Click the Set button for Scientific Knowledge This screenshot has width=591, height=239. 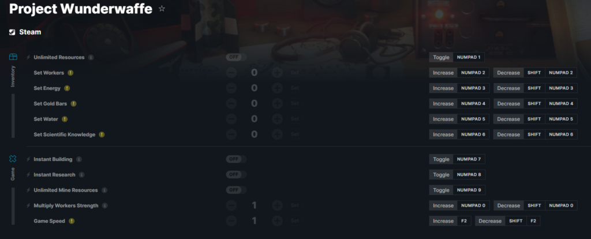295,135
